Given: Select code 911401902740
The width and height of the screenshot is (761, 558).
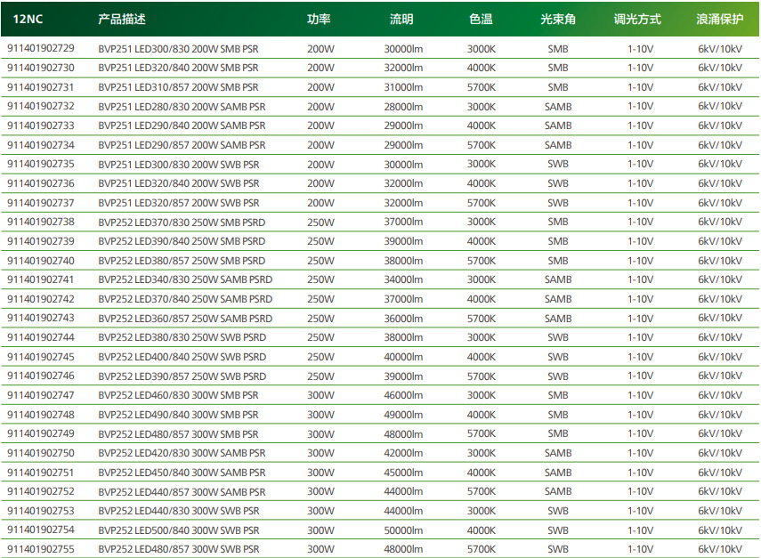Looking at the screenshot, I should pos(41,260).
